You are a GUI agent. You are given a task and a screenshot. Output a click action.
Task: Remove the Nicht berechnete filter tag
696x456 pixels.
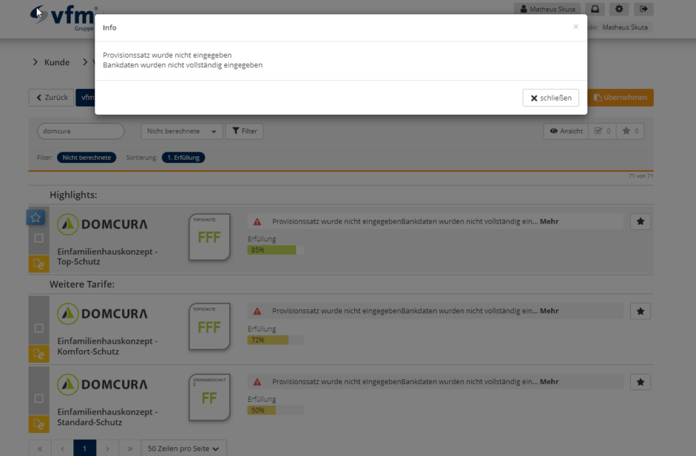pos(86,158)
